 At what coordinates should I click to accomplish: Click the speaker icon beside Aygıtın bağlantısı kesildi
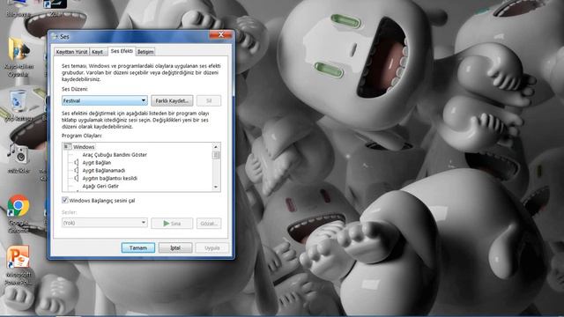[x=77, y=178]
